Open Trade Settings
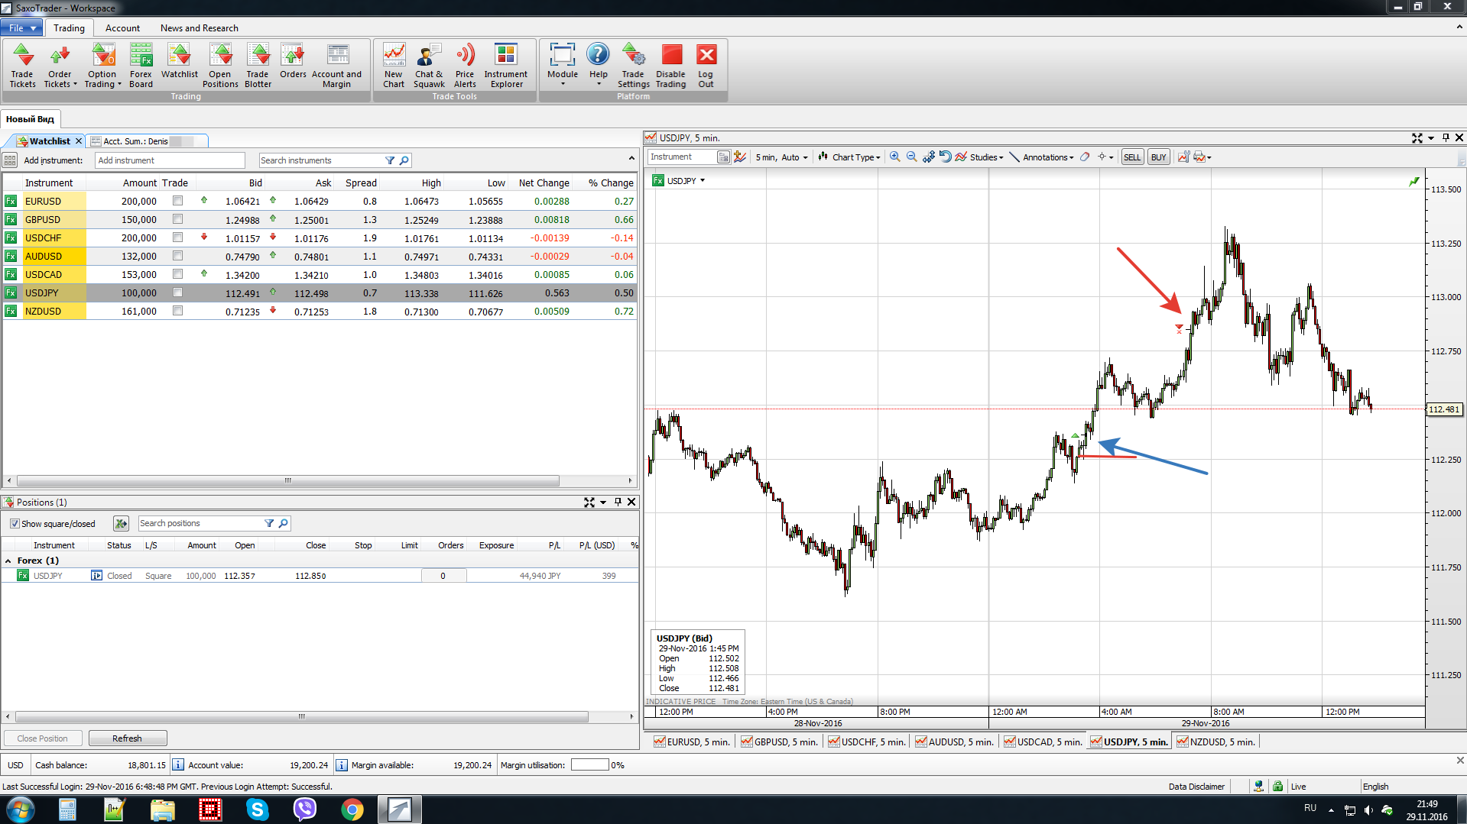Screen dimensions: 1467x824 (x=633, y=66)
